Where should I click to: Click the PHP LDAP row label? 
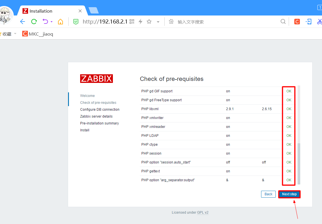pos(150,136)
